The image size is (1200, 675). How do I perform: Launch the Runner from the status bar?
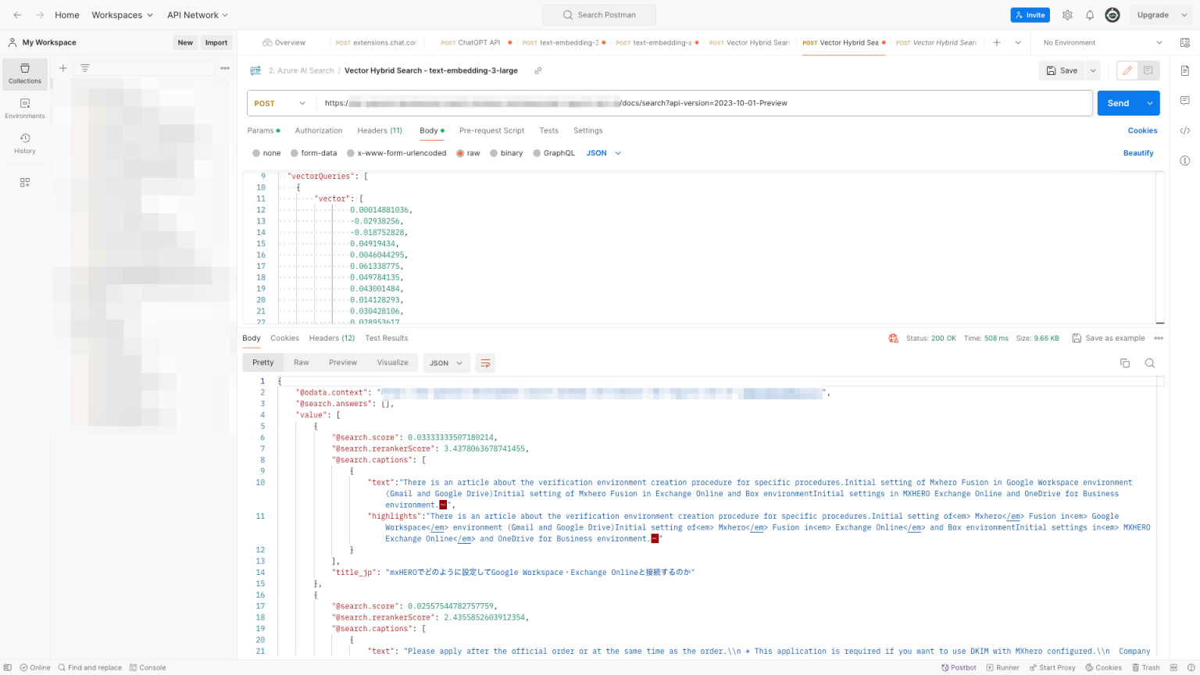(x=1002, y=667)
